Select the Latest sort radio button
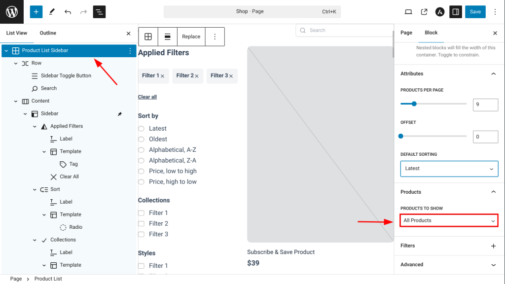 coord(142,129)
